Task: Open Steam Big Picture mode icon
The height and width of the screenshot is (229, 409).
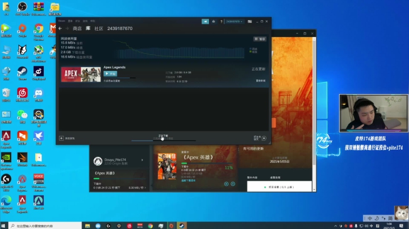Action: (249, 22)
